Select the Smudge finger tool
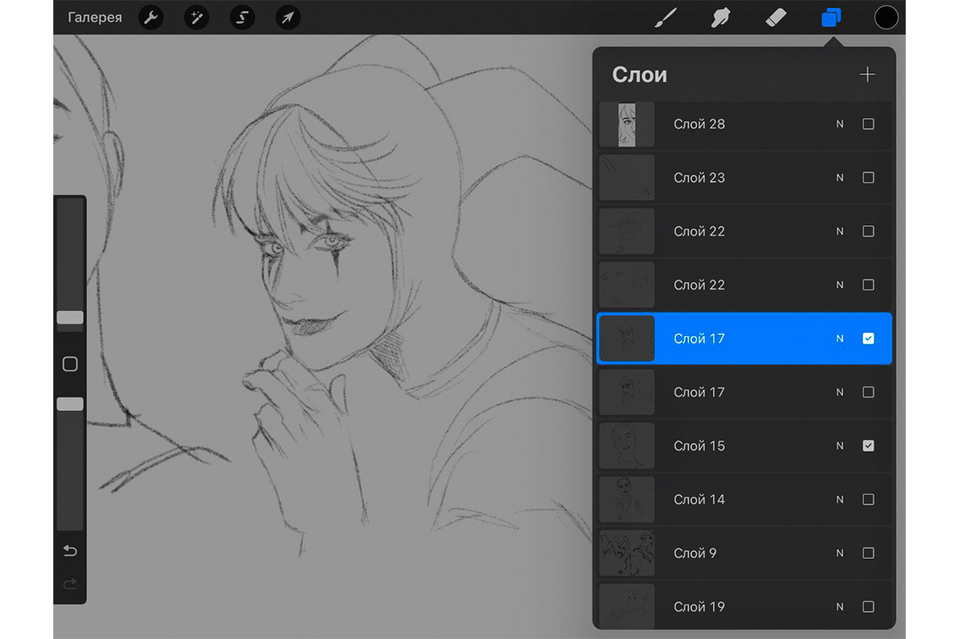This screenshot has height=639, width=959. [720, 18]
